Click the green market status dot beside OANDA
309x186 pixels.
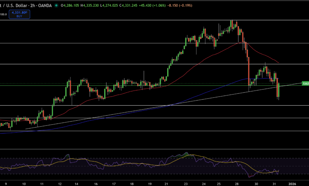(57, 6)
